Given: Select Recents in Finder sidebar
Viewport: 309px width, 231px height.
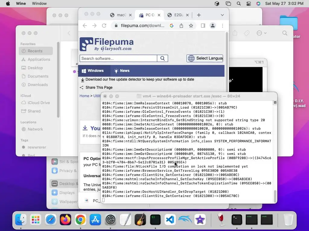Looking at the screenshot, I should (x=36, y=51).
